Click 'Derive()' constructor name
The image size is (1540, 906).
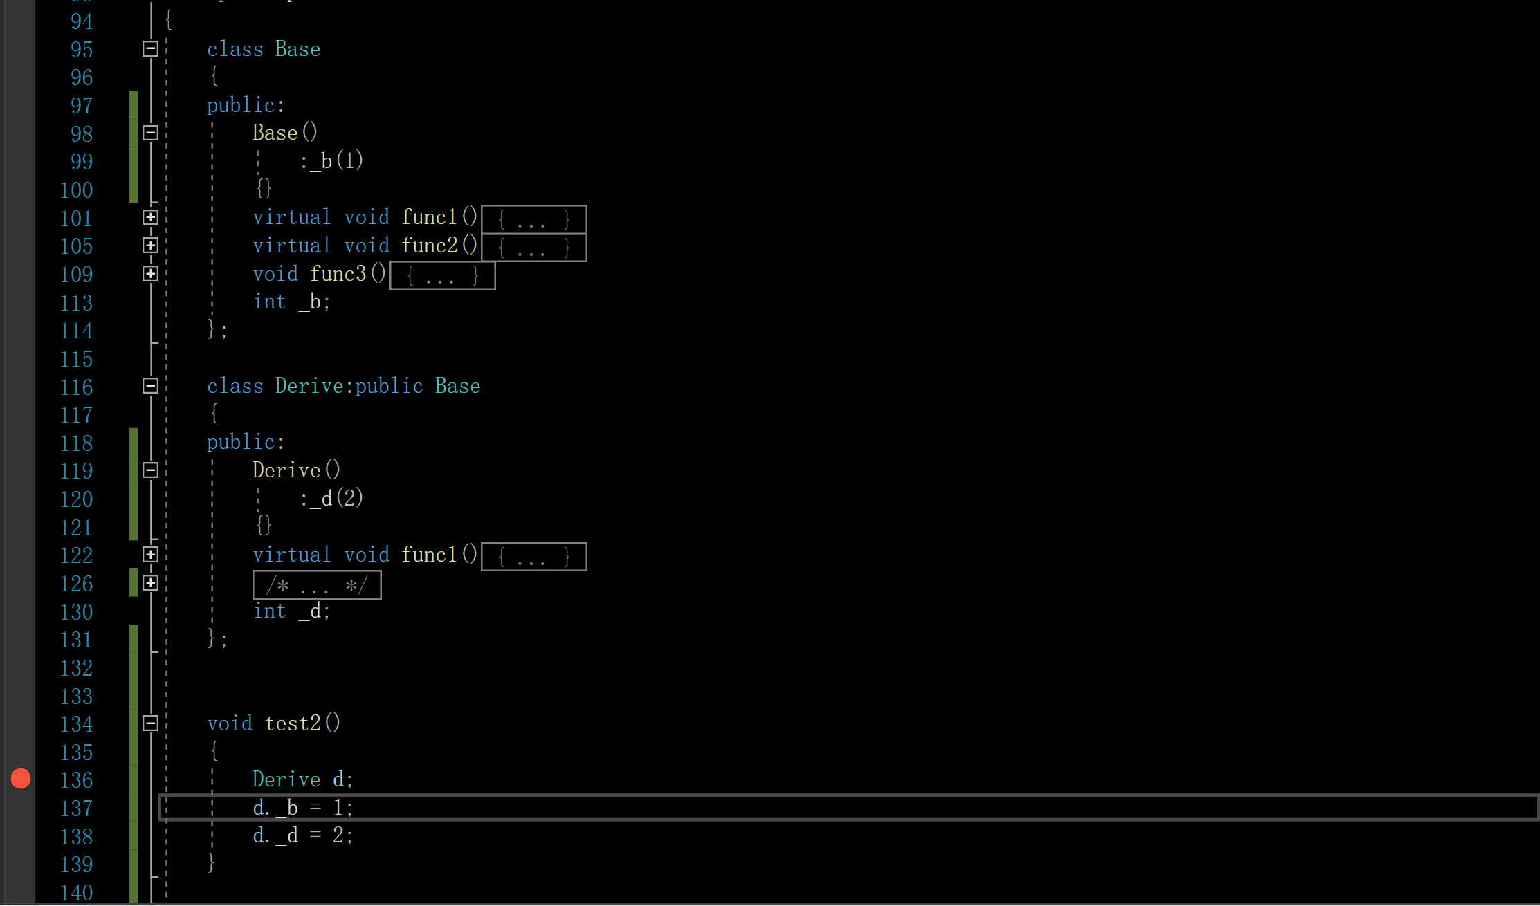296,470
